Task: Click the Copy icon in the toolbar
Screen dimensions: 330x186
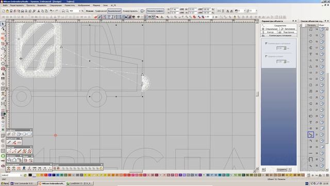Action: click(42, 11)
